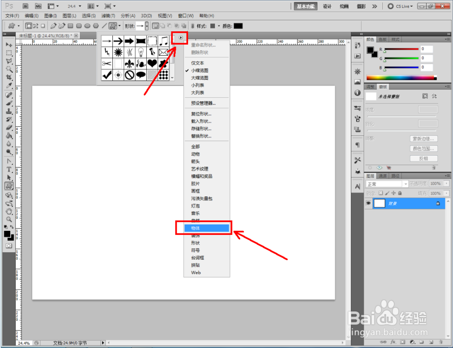The width and height of the screenshot is (453, 348).
Task: Open the Arrange Documents dropdown
Action: tap(93, 6)
